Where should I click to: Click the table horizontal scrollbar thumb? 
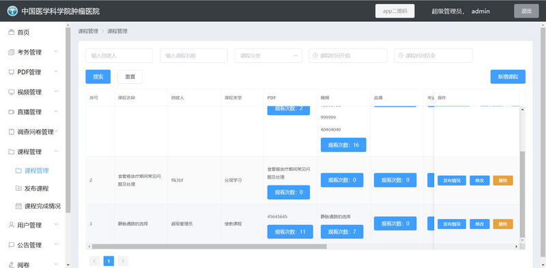[210, 246]
